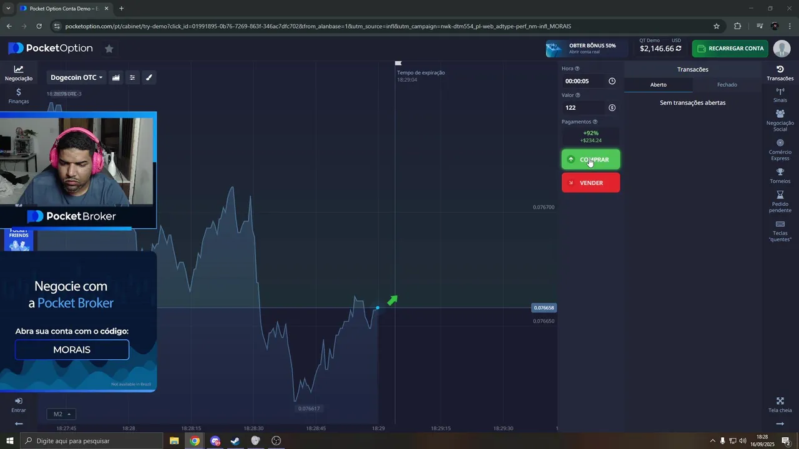Image resolution: width=799 pixels, height=449 pixels.
Task: Open browser extensions puzzle icon
Action: tap(737, 26)
